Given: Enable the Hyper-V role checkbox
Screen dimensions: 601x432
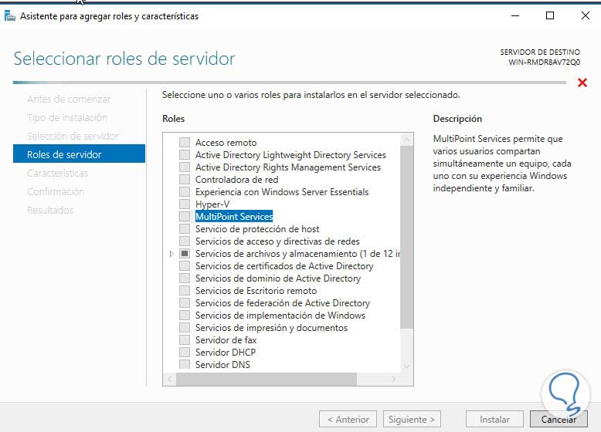Looking at the screenshot, I should click(185, 204).
